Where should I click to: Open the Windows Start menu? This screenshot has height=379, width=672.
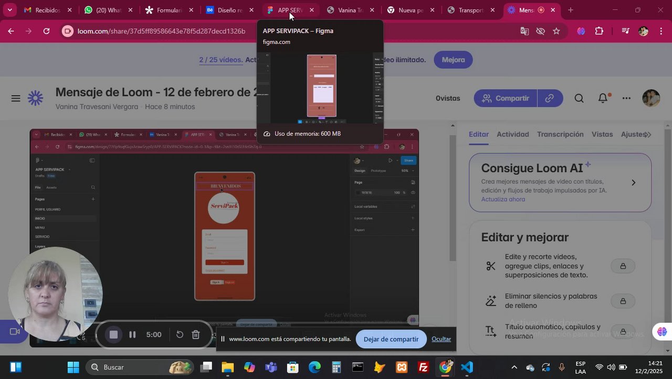(x=73, y=367)
